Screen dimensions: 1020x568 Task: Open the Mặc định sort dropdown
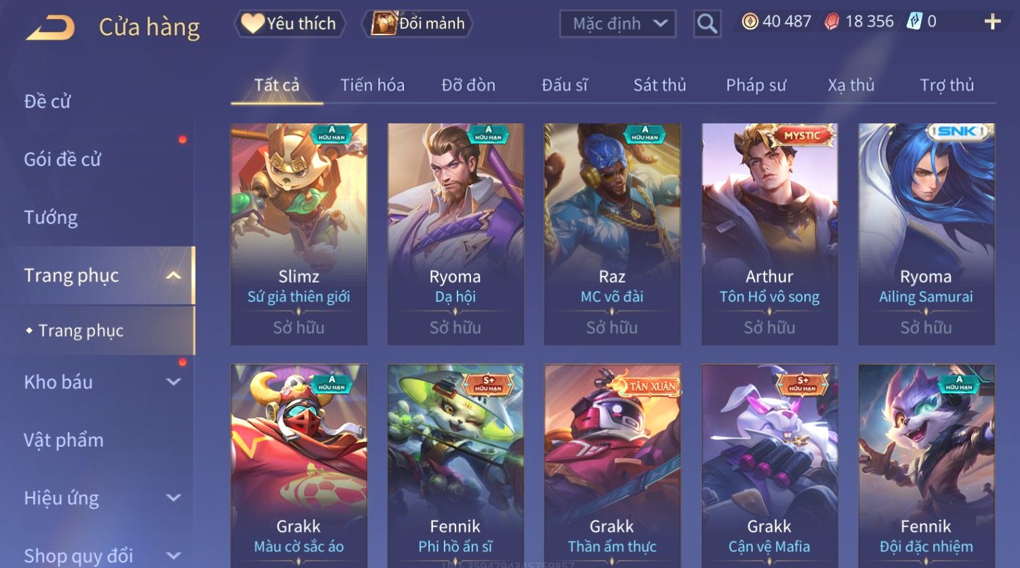click(x=617, y=24)
